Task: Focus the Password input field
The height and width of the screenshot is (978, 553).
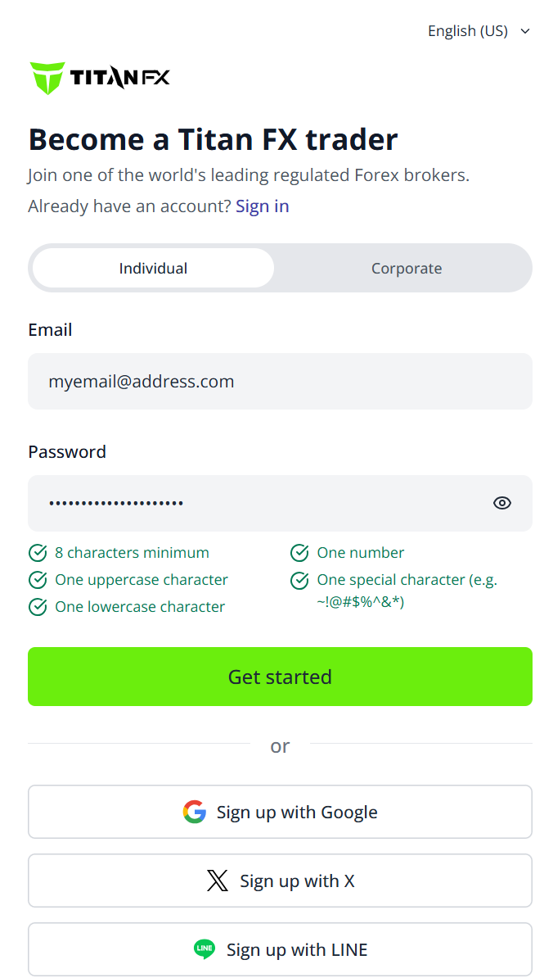Action: click(x=281, y=504)
